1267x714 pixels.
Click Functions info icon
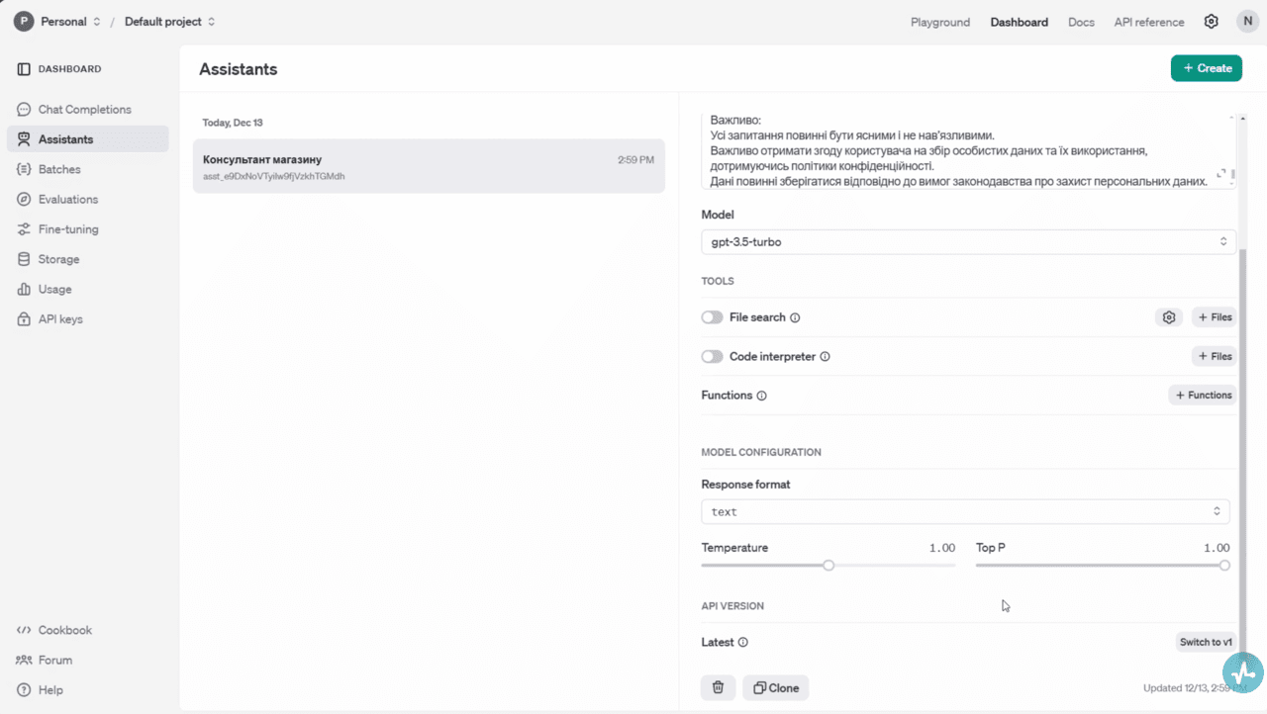click(762, 396)
